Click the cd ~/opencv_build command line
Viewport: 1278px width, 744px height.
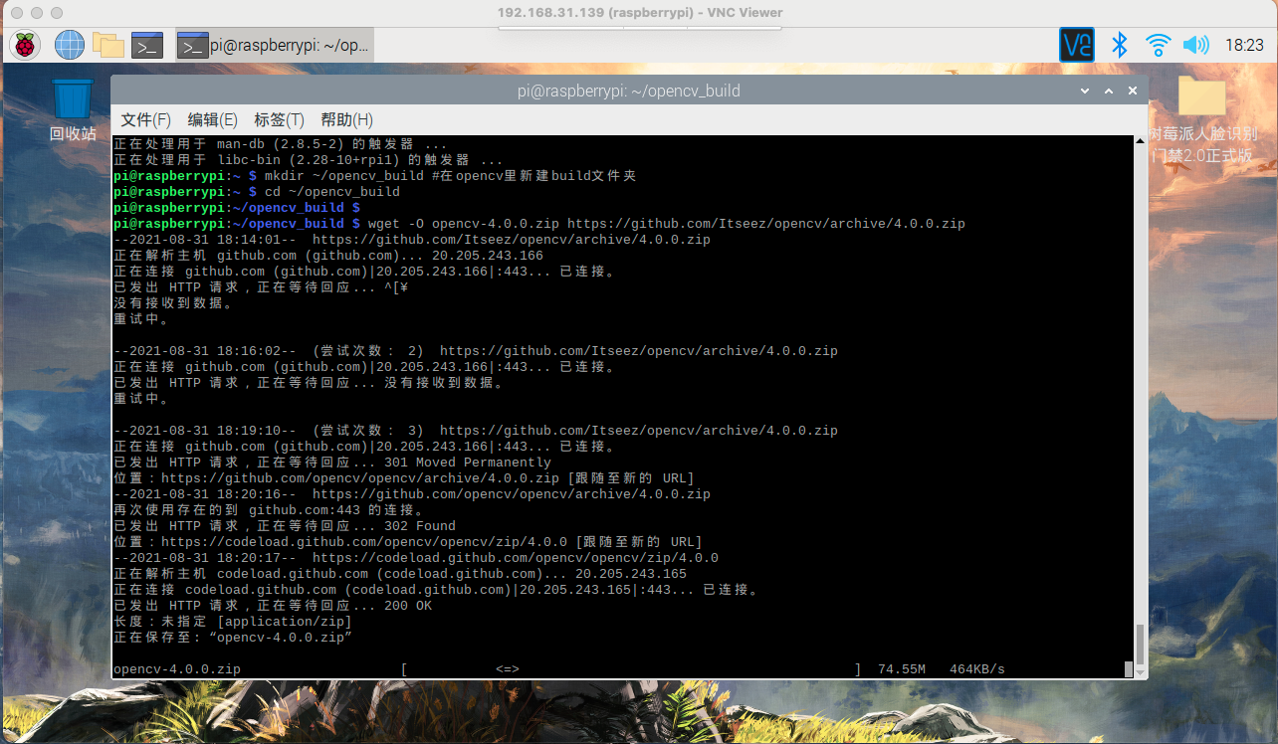pyautogui.click(x=257, y=192)
